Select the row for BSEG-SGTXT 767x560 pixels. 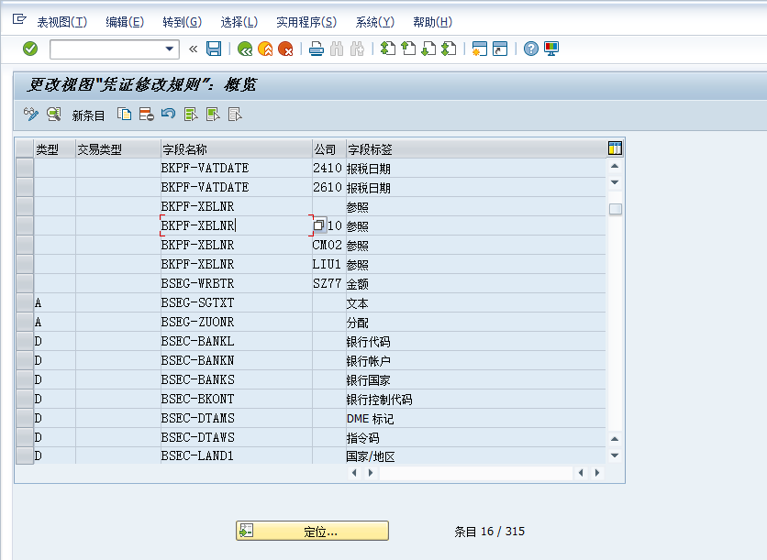coord(23,302)
